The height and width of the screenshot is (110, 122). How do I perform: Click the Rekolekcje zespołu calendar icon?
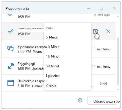tap(11, 83)
